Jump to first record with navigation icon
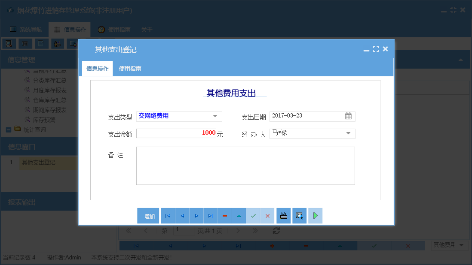 point(168,216)
